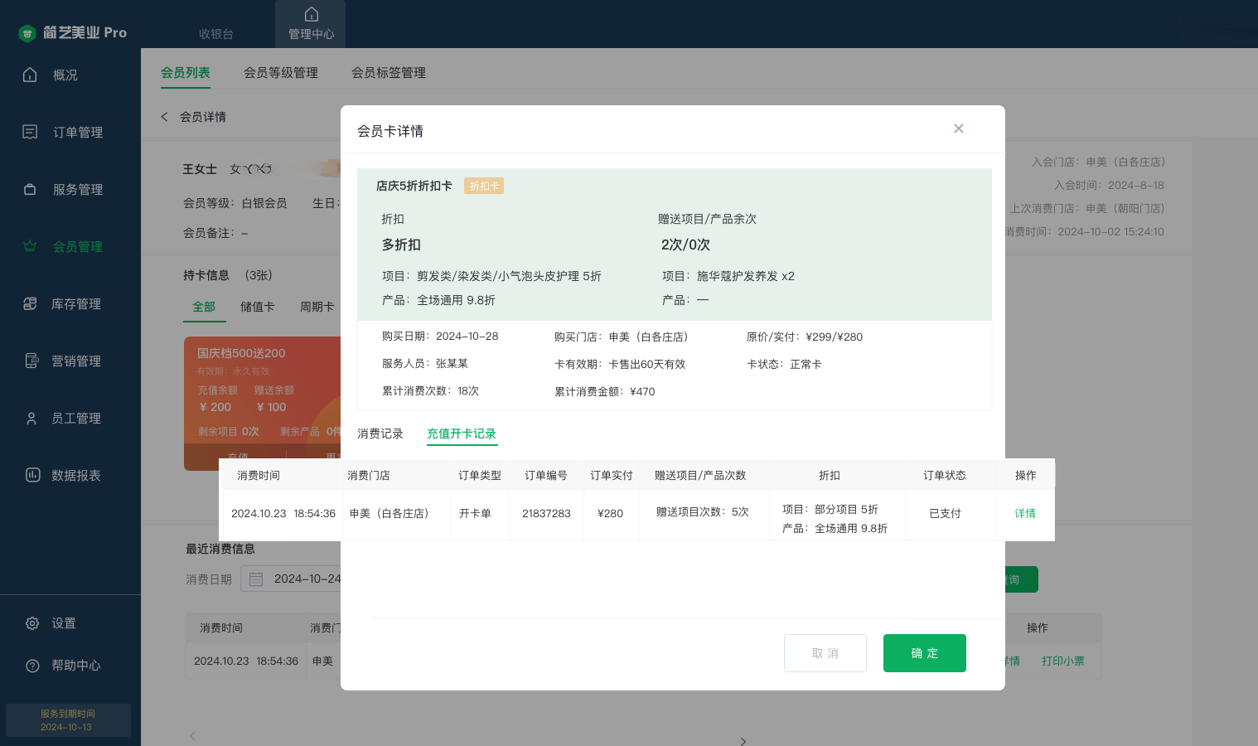Click 打印小票 to print the receipt
The image size is (1258, 746).
(x=1063, y=661)
